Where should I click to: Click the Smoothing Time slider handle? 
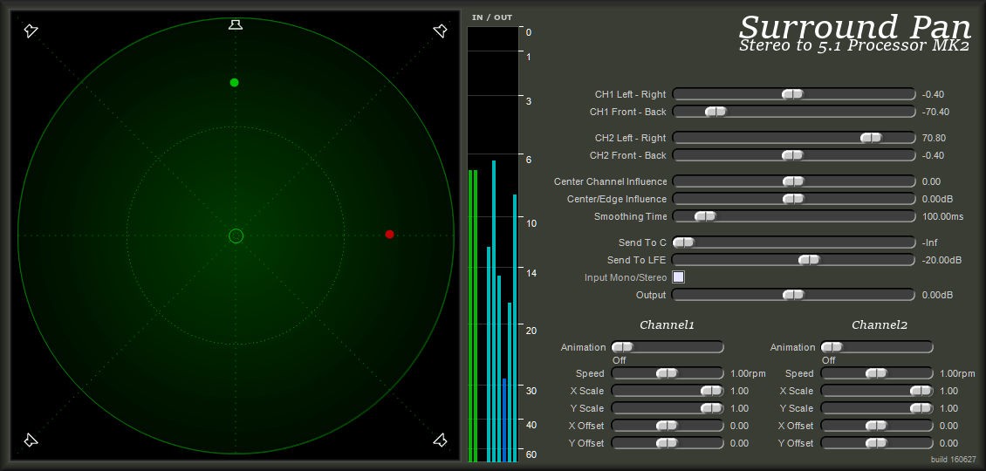(705, 216)
